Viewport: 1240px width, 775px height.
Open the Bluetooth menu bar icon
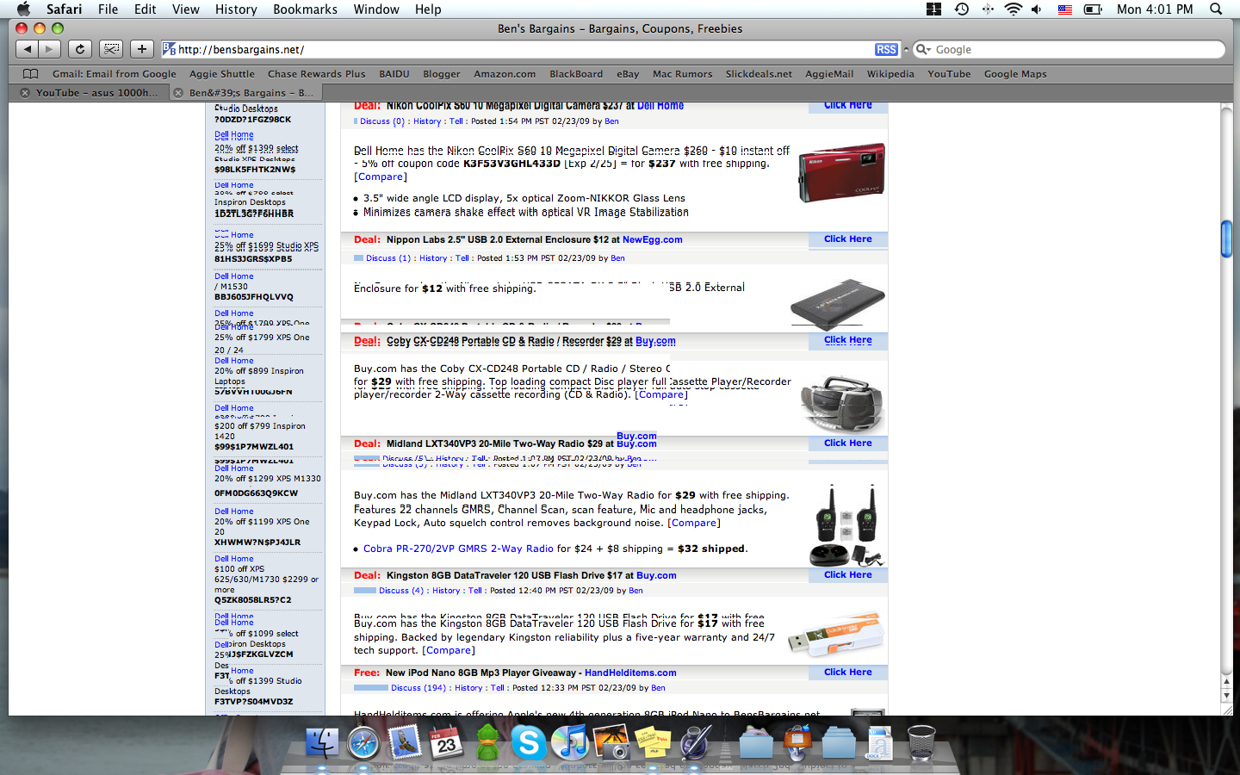coord(988,9)
